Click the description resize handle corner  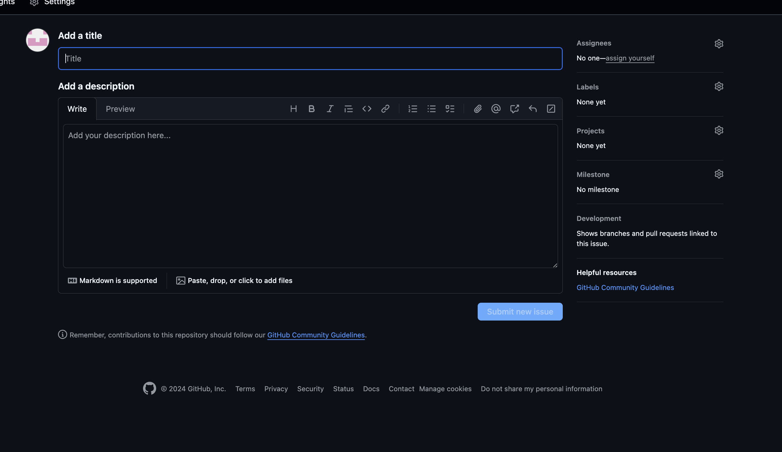(x=555, y=265)
